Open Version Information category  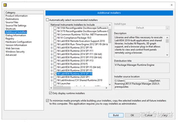(x=16, y=45)
